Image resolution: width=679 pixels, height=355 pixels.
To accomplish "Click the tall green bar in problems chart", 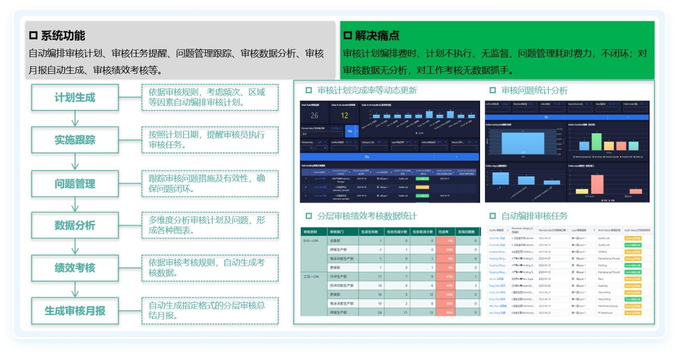I will (596, 142).
